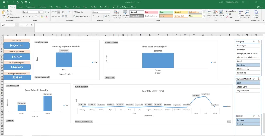Click the Paste clipboard icon

pyautogui.click(x=3, y=13)
